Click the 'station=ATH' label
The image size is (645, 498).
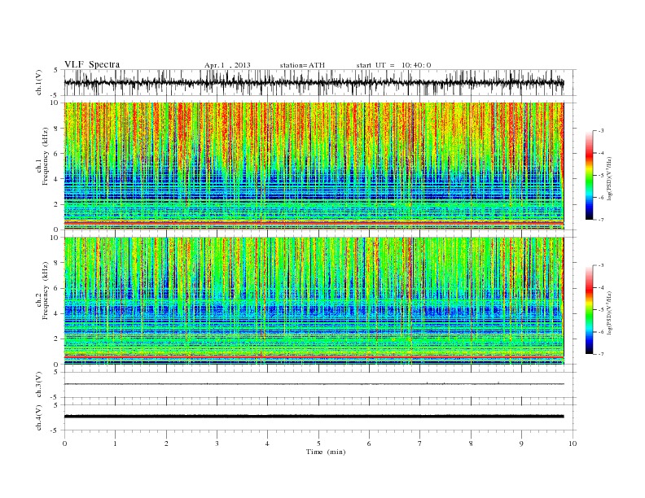coord(302,65)
